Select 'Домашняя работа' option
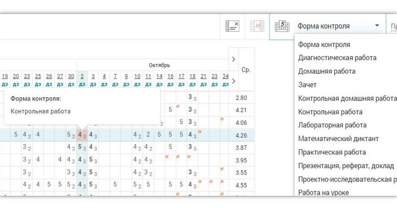397x222 pixels. [326, 72]
